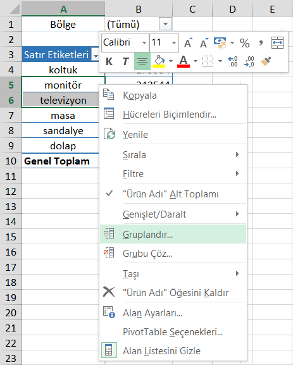The width and height of the screenshot is (293, 365).
Task: Select the koltuk cell
Action: coord(63,70)
